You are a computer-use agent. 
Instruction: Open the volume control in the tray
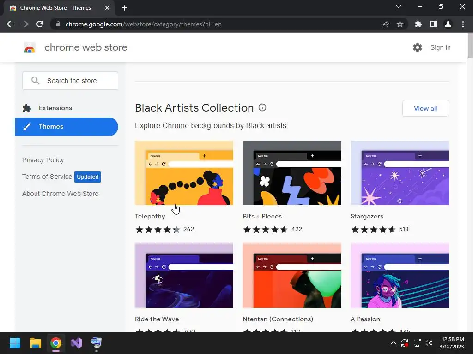click(x=429, y=343)
